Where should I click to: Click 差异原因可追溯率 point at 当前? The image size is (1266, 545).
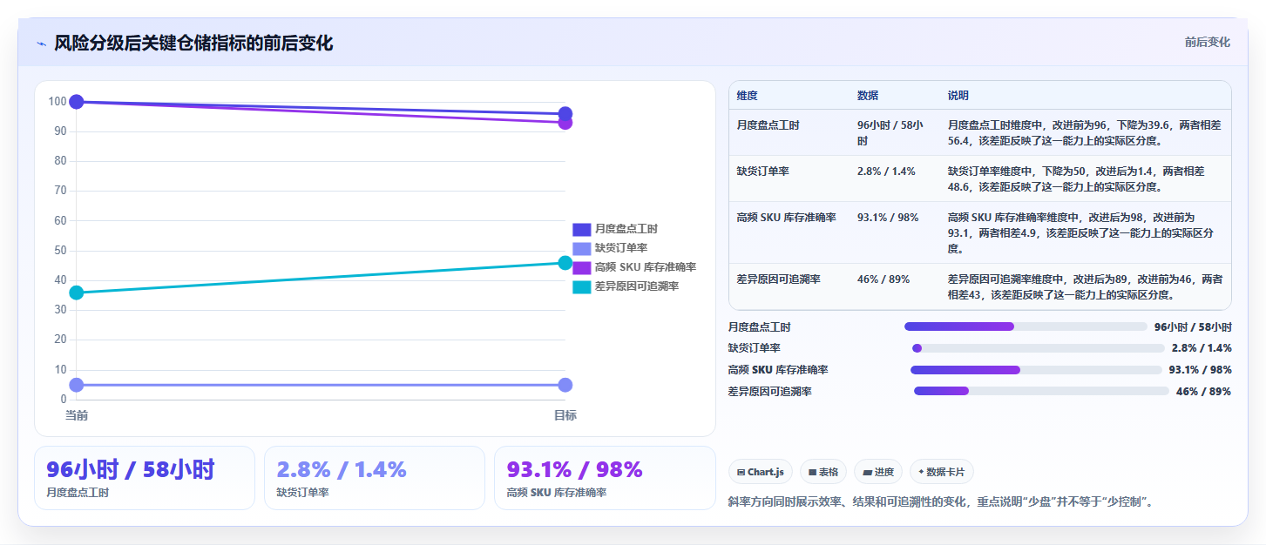77,293
